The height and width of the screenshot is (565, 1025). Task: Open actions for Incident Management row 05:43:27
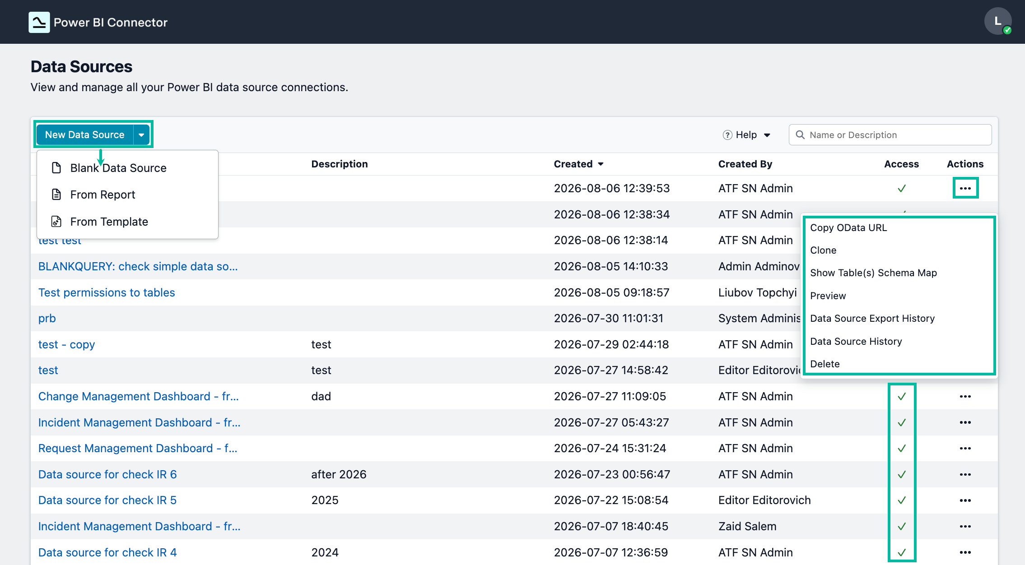pyautogui.click(x=965, y=422)
